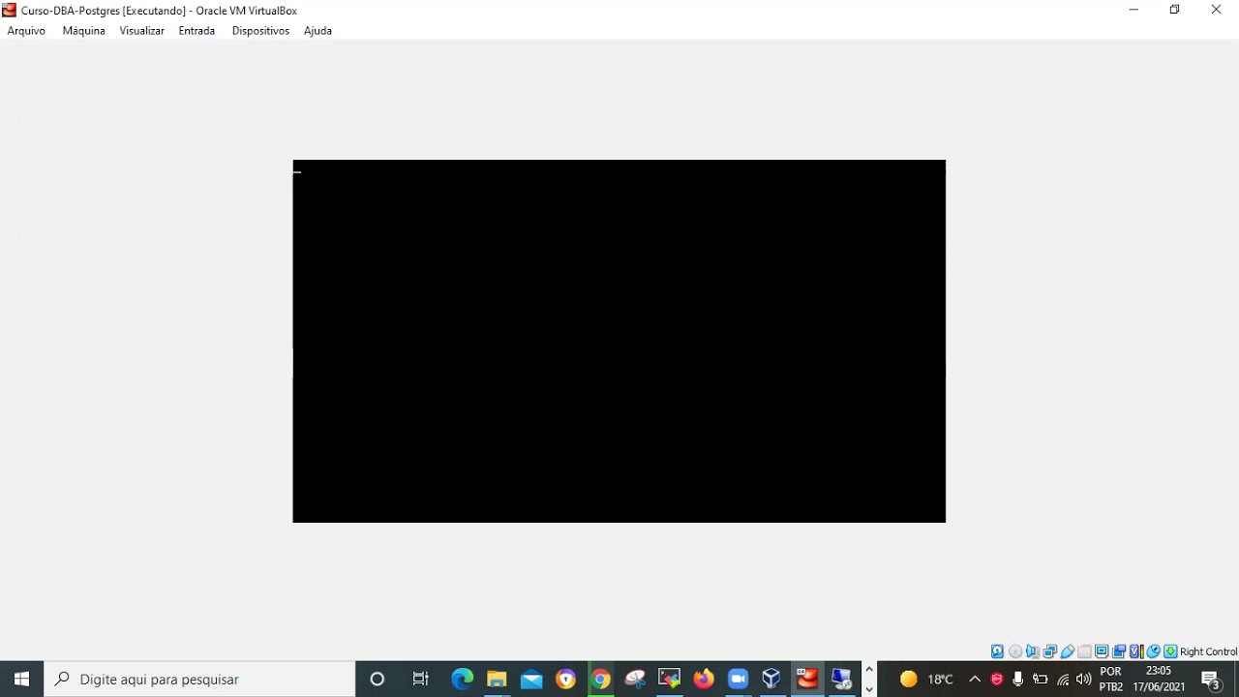This screenshot has width=1239, height=697.
Task: Open Firefox from the taskbar
Action: (704, 679)
